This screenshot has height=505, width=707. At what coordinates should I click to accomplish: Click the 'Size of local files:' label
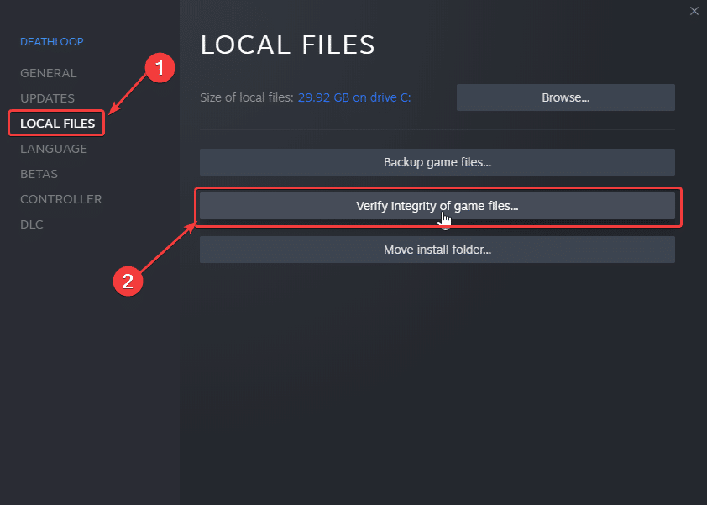[x=247, y=97]
